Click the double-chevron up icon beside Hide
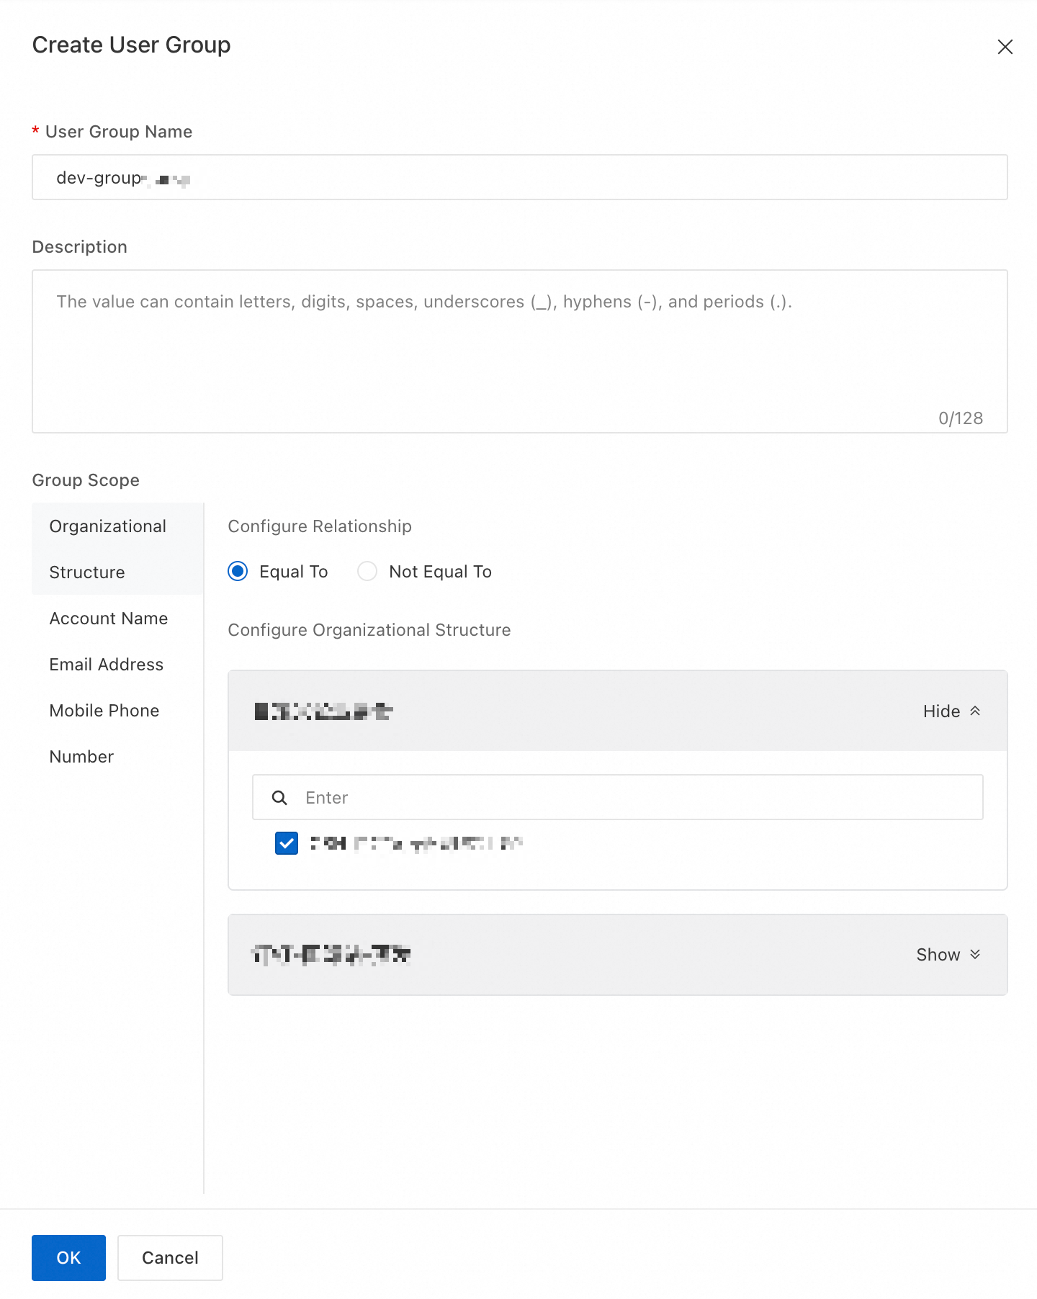 [x=975, y=711]
